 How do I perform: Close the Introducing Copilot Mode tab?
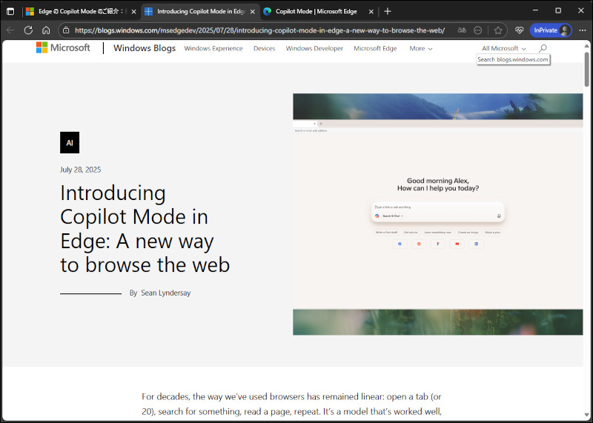click(x=253, y=11)
